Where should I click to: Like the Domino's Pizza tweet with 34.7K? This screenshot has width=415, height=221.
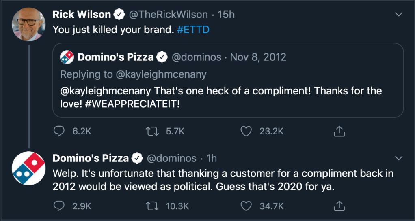pos(246,206)
